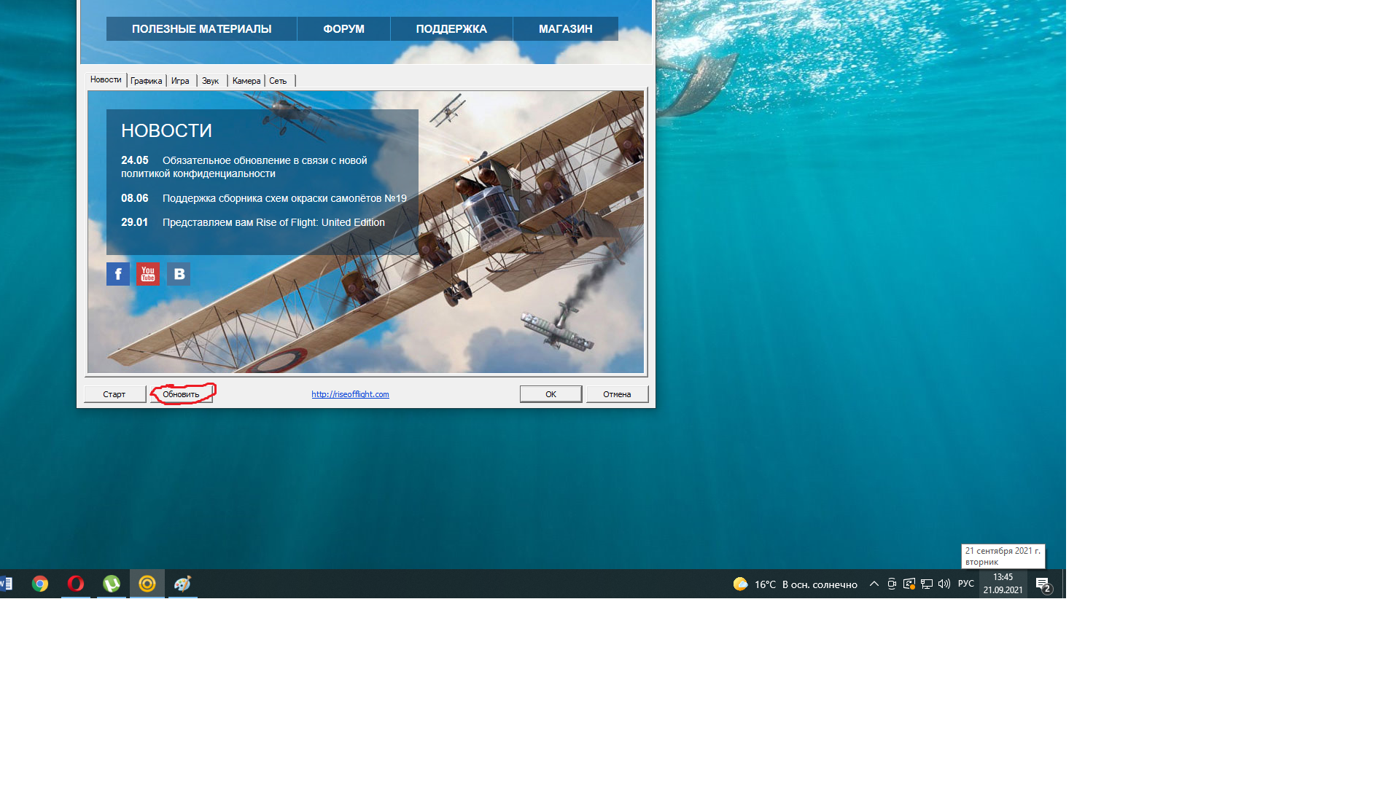Open the 08.06 paint scheme pack news
Image resolution: width=1400 pixels, height=787 pixels.
[x=264, y=198]
